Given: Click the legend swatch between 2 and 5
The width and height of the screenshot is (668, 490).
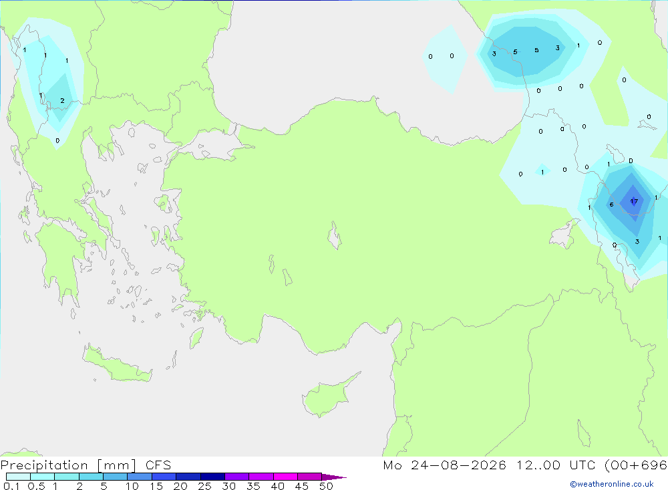Looking at the screenshot, I should coord(91,477).
